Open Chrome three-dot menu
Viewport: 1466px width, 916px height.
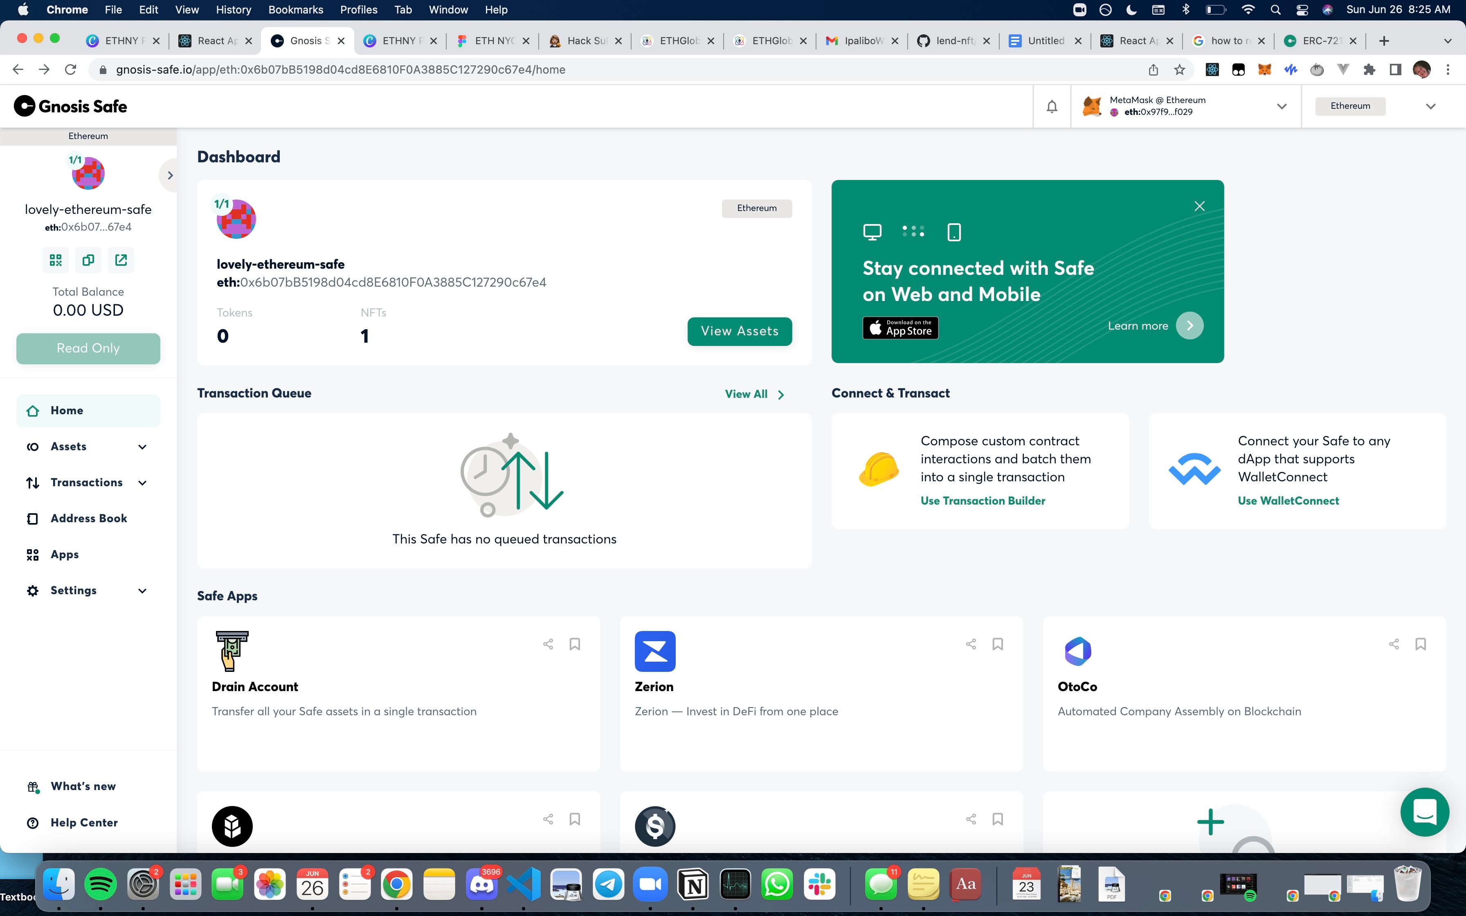1448,70
